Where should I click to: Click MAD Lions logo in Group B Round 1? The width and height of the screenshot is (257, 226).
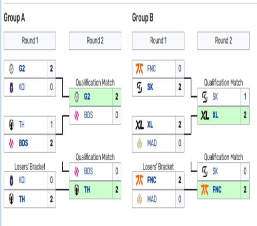(140, 143)
